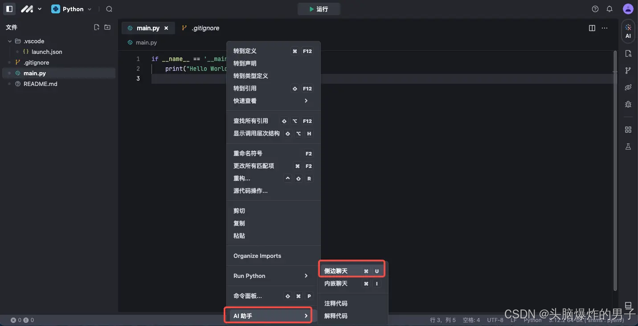Switch to the .gitignore tab
This screenshot has height=326, width=638.
204,28
